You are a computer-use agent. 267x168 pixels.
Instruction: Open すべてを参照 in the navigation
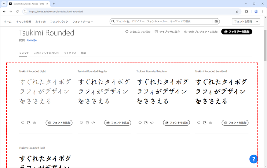click(23, 22)
